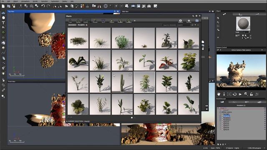Click the Plants dialog search field
The width and height of the screenshot is (267, 150).
[x=176, y=25]
